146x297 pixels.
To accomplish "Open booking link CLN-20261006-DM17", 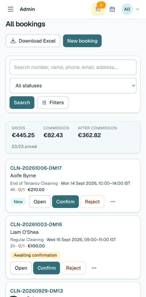I will click(x=36, y=168).
